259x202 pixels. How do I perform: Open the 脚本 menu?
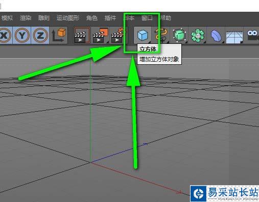click(129, 18)
